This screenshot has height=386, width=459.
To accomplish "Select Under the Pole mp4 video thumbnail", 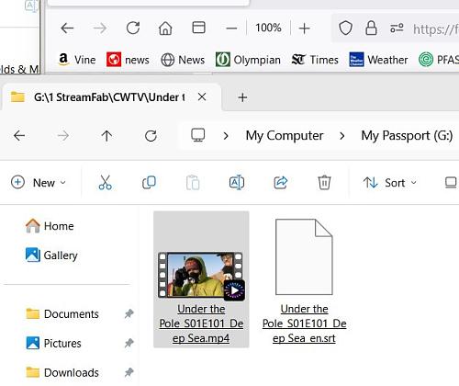I will [x=201, y=275].
